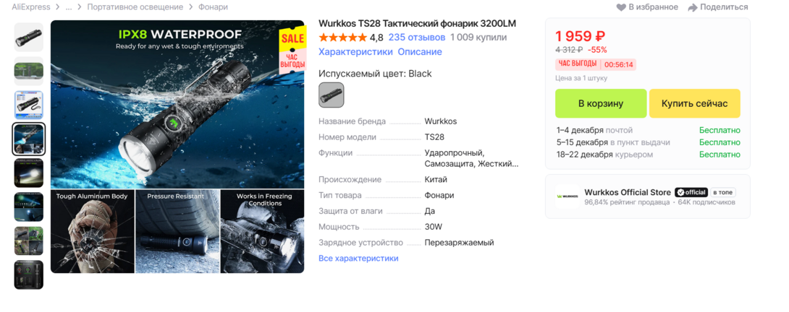Expand the breadcrumb ellipsis item

[x=68, y=7]
